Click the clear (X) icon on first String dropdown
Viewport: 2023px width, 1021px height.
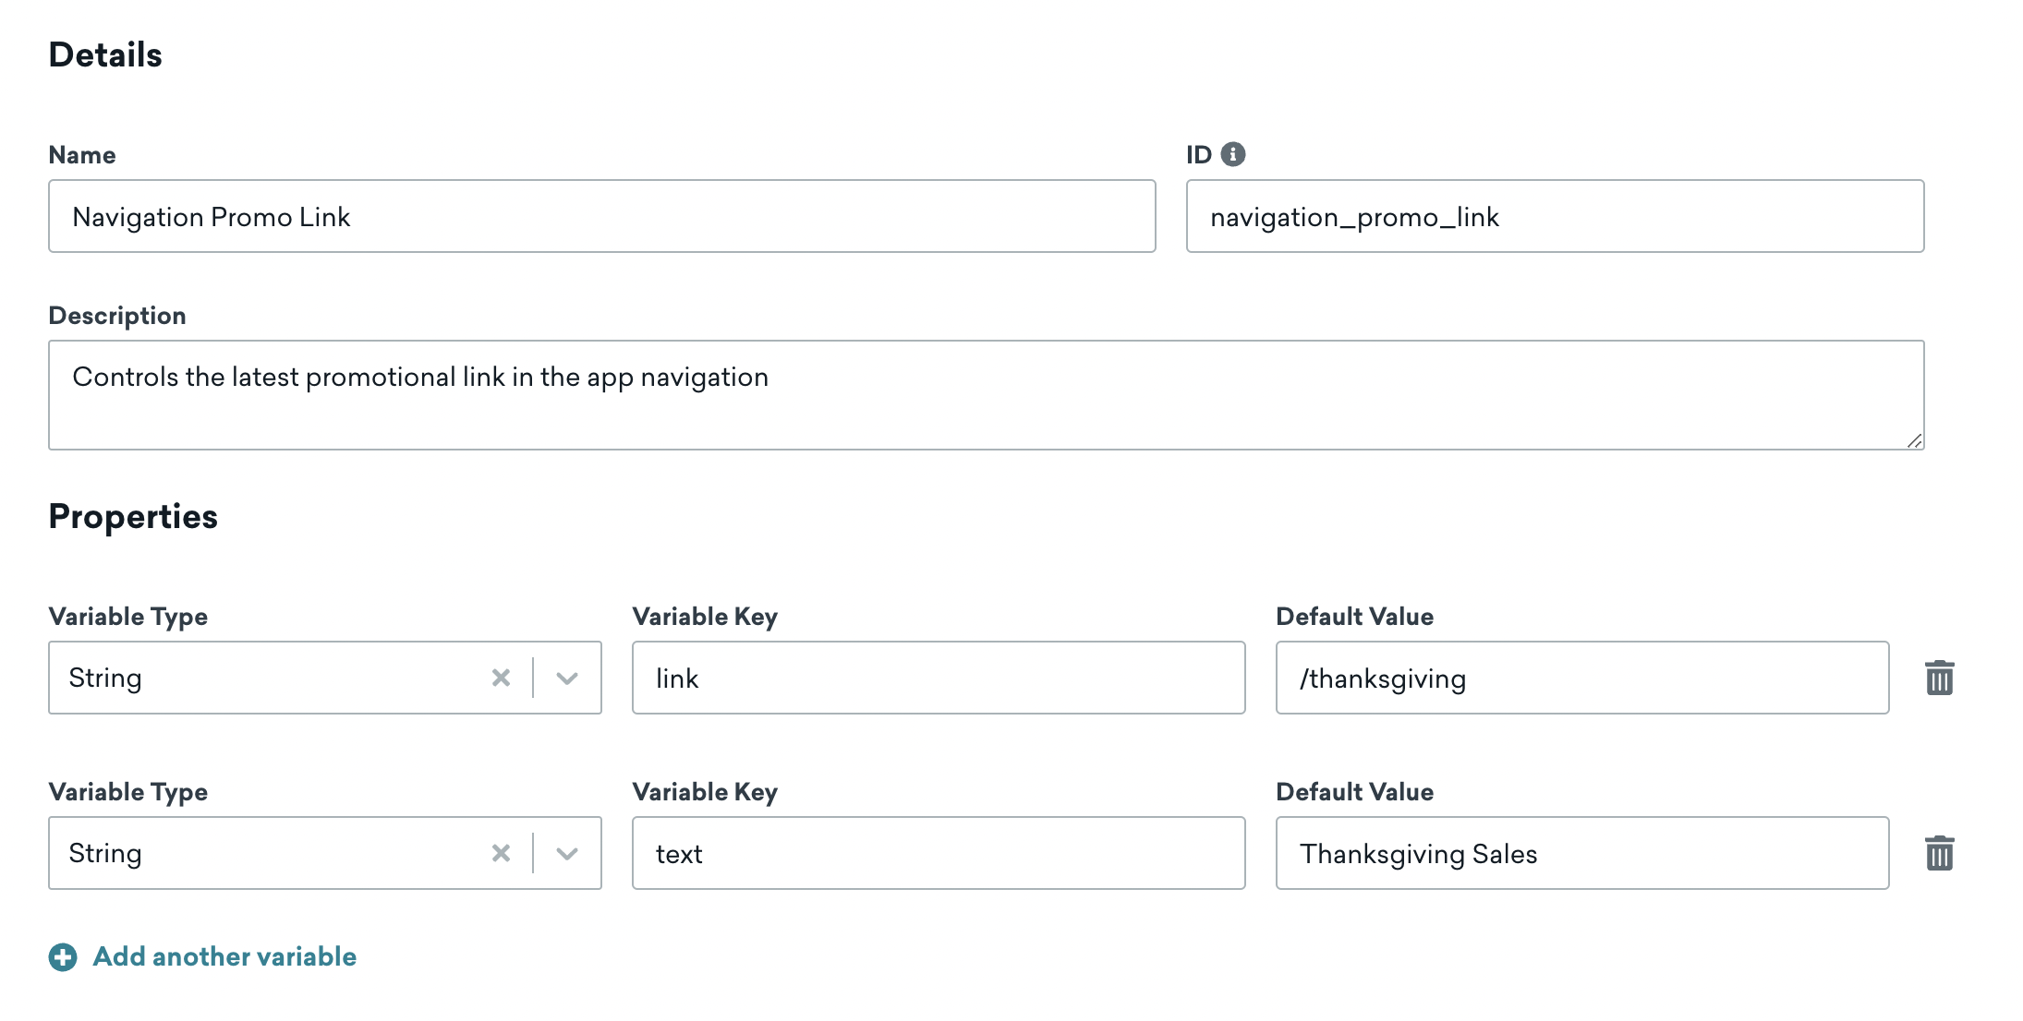503,678
